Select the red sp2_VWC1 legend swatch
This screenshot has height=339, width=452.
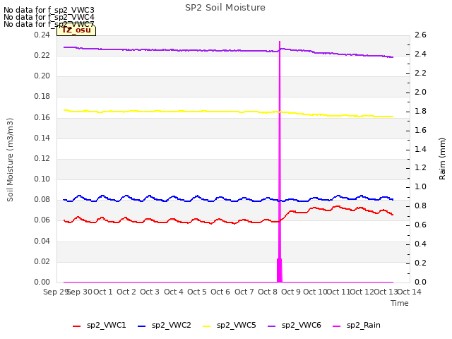pos(77,326)
